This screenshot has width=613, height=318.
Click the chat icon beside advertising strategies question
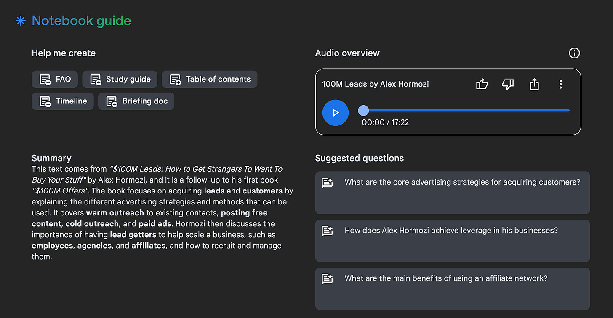pos(327,183)
